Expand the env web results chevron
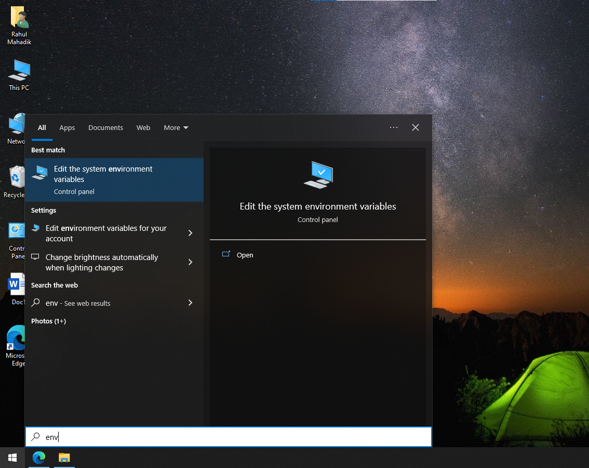 tap(191, 303)
